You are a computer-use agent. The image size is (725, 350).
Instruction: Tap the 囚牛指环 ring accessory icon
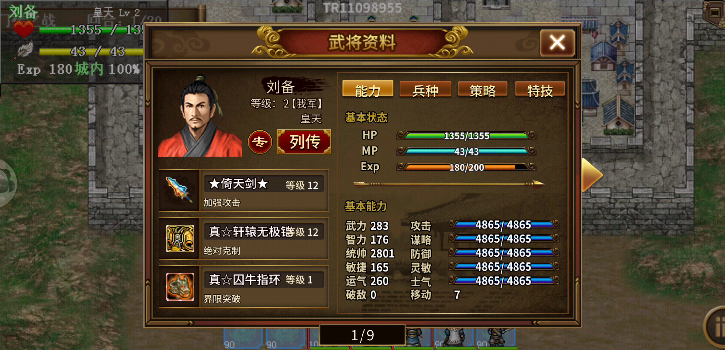tap(180, 286)
